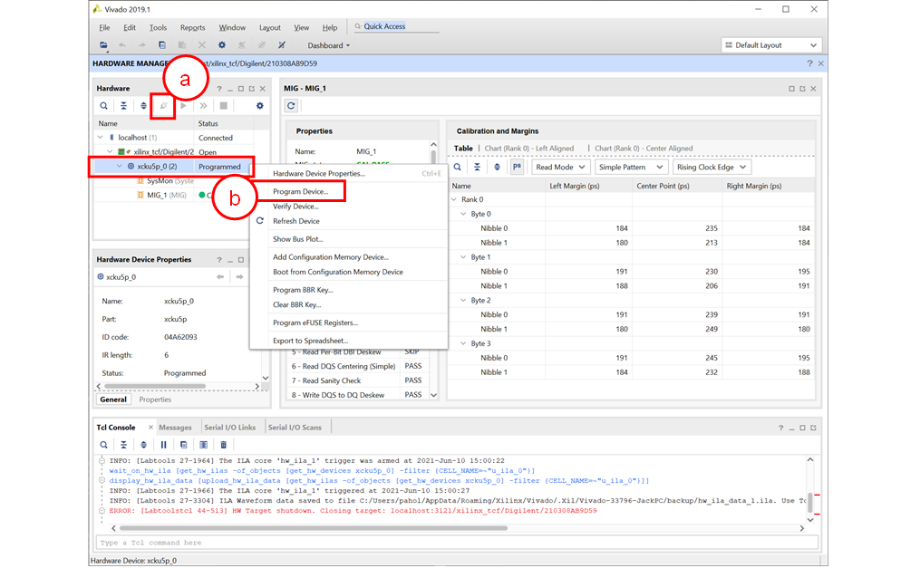Viewport: 920px width, 568px height.
Task: Choose Refresh Device from context menu
Action: (x=296, y=221)
